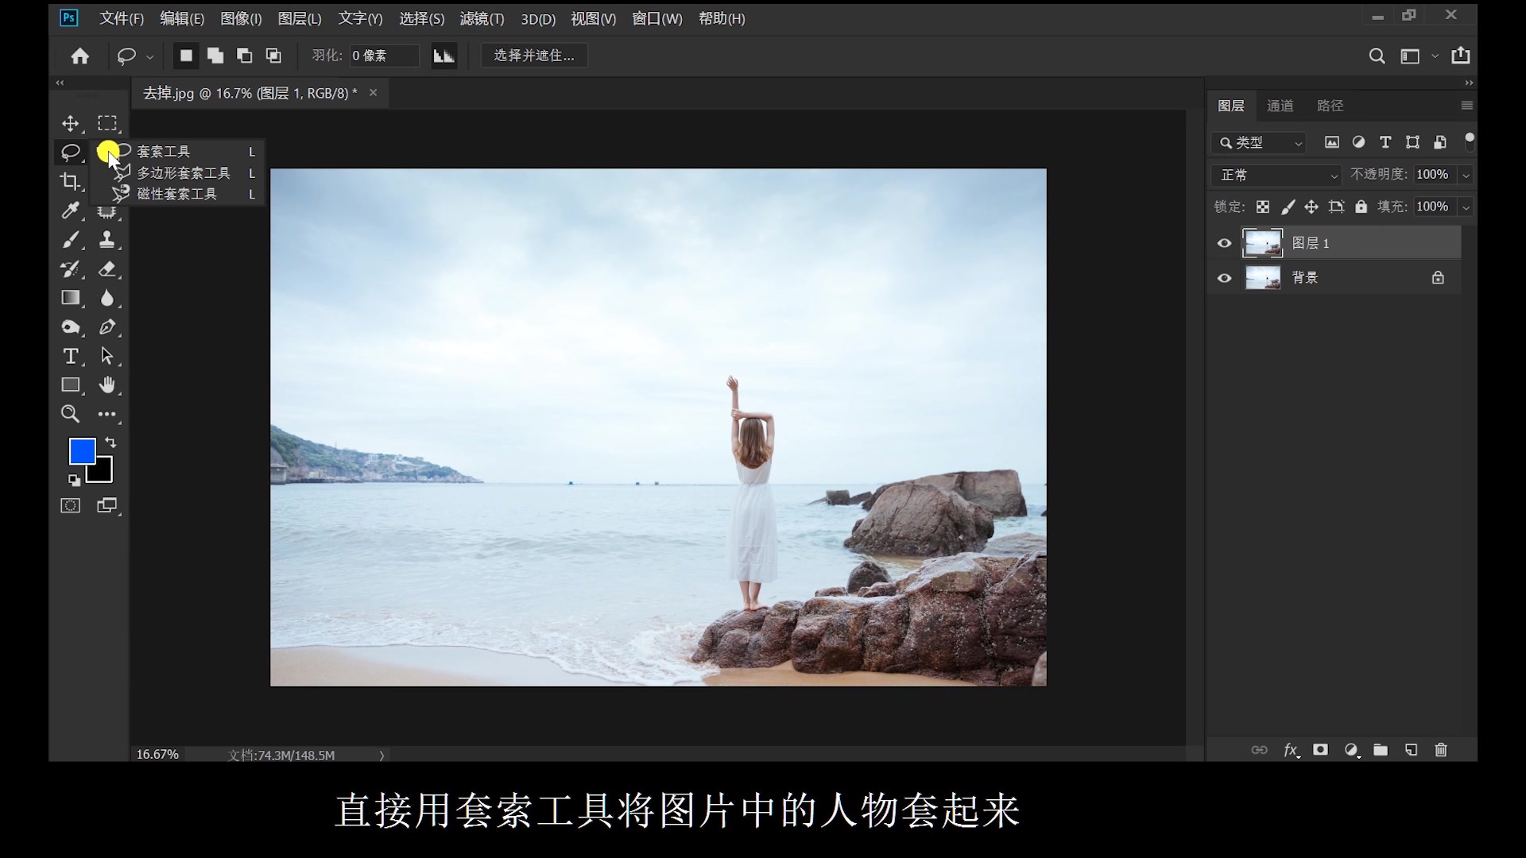This screenshot has width=1526, height=858.
Task: Click the 图层 1 layer thumbnail
Action: pyautogui.click(x=1263, y=243)
